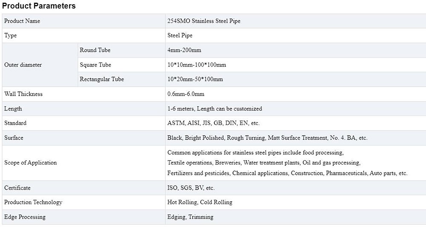Click the Hot Rolling, Cold Rolling value
Image resolution: width=426 pixels, height=227 pixels.
click(200, 202)
